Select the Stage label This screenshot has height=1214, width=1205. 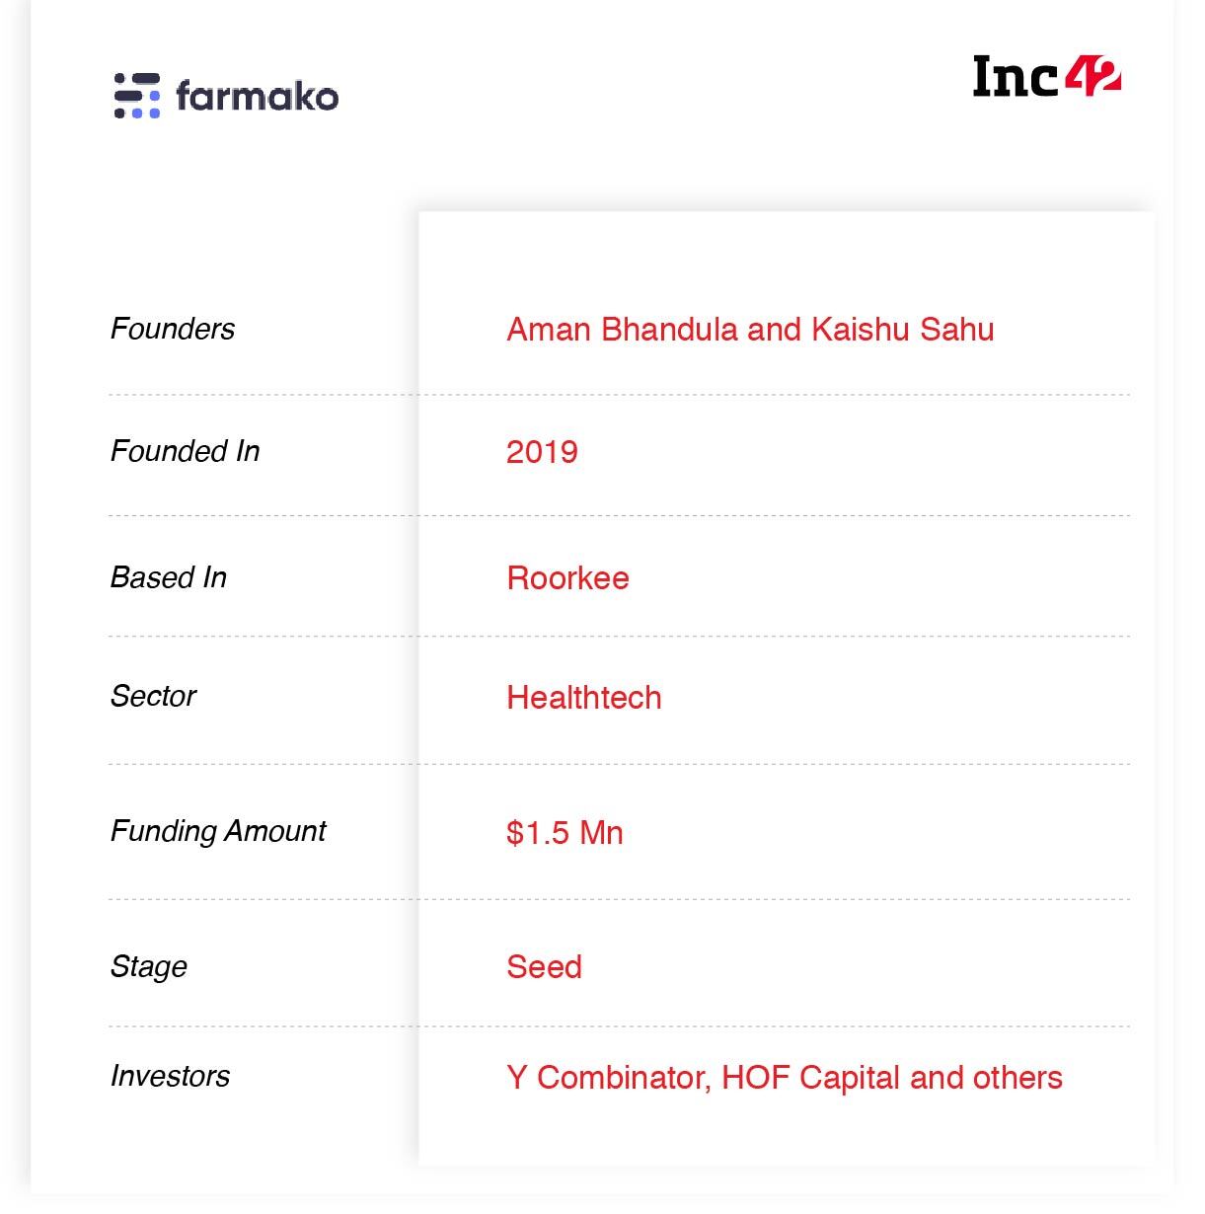click(x=149, y=966)
